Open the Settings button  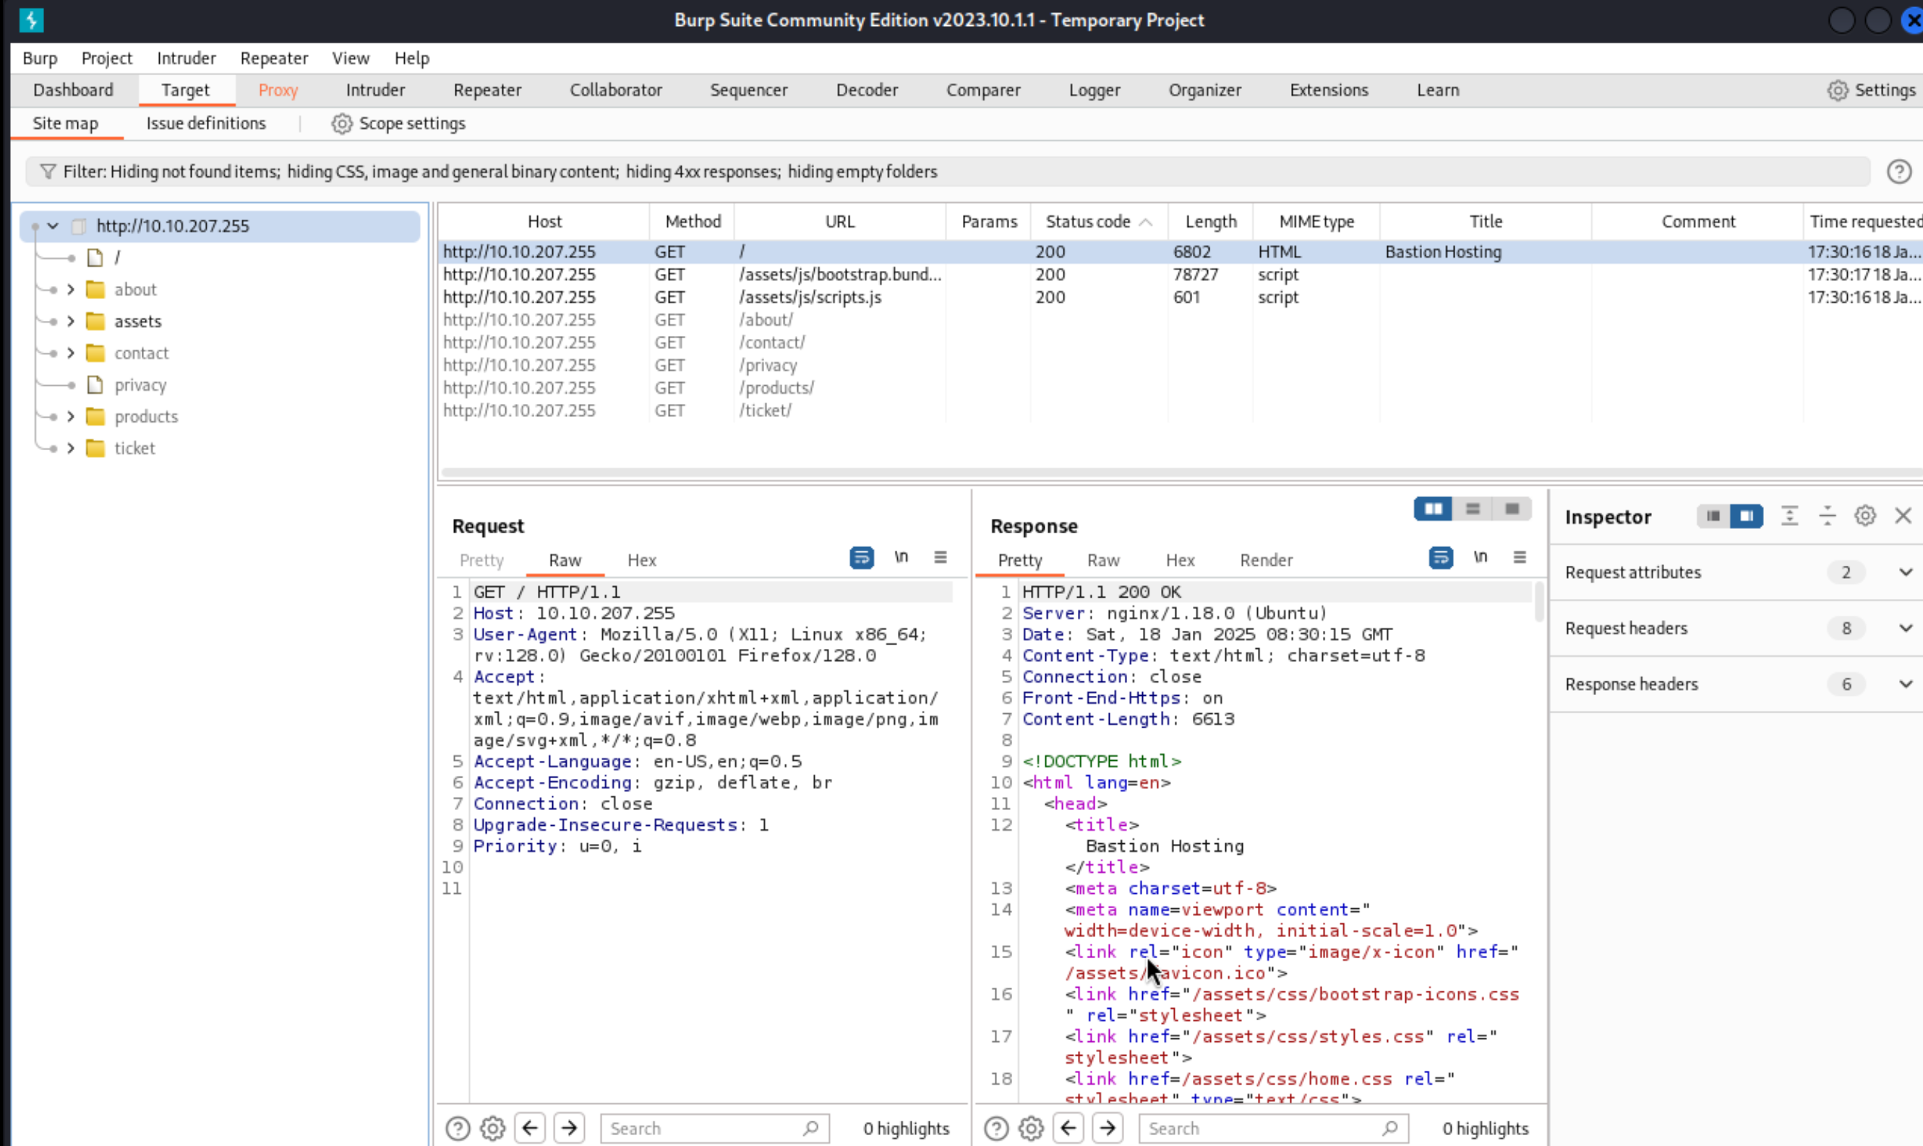pyautogui.click(x=1872, y=90)
